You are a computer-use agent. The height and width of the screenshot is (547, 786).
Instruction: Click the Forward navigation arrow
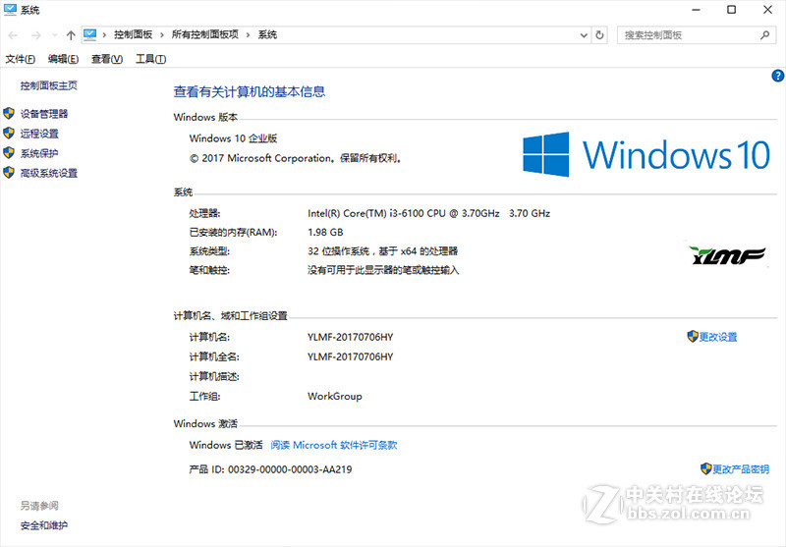coord(35,35)
